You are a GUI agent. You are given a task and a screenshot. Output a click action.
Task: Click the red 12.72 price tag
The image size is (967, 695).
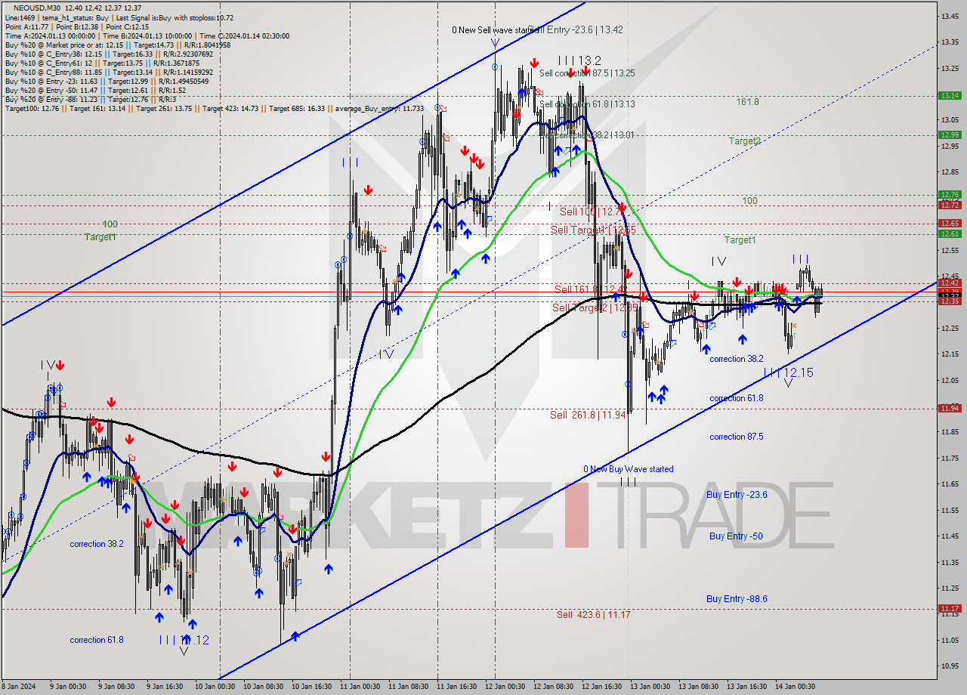[x=949, y=205]
